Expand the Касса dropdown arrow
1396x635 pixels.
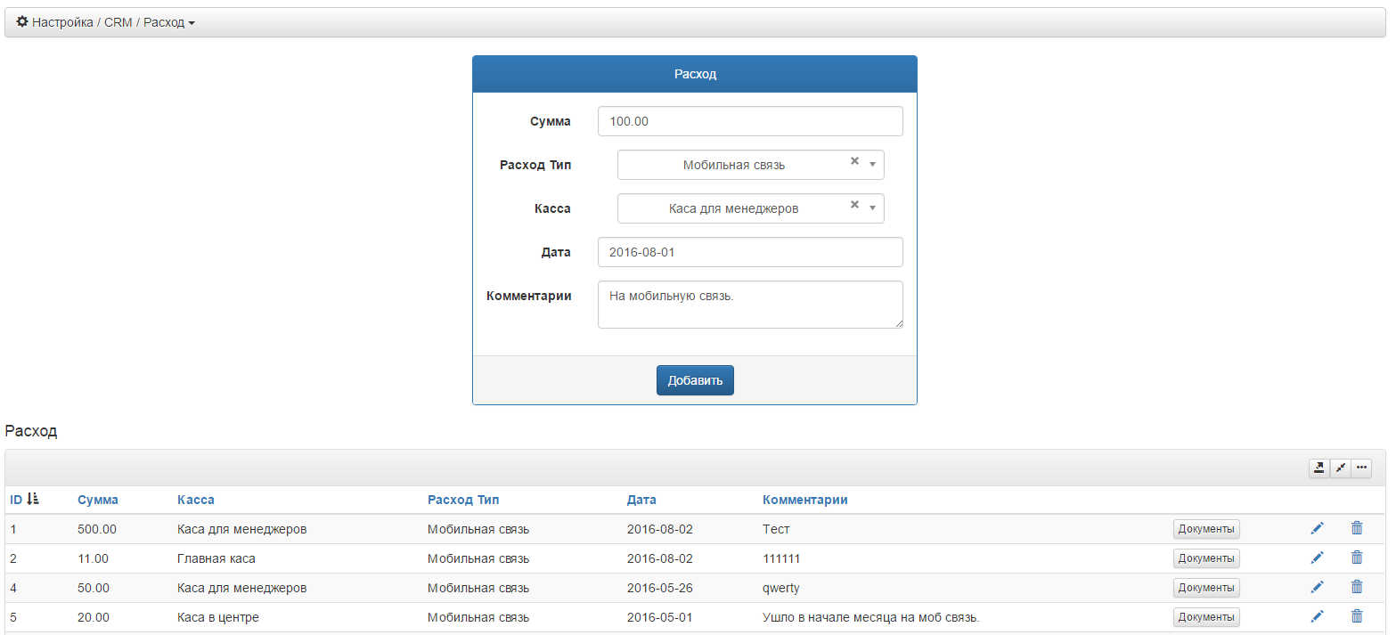coord(873,208)
